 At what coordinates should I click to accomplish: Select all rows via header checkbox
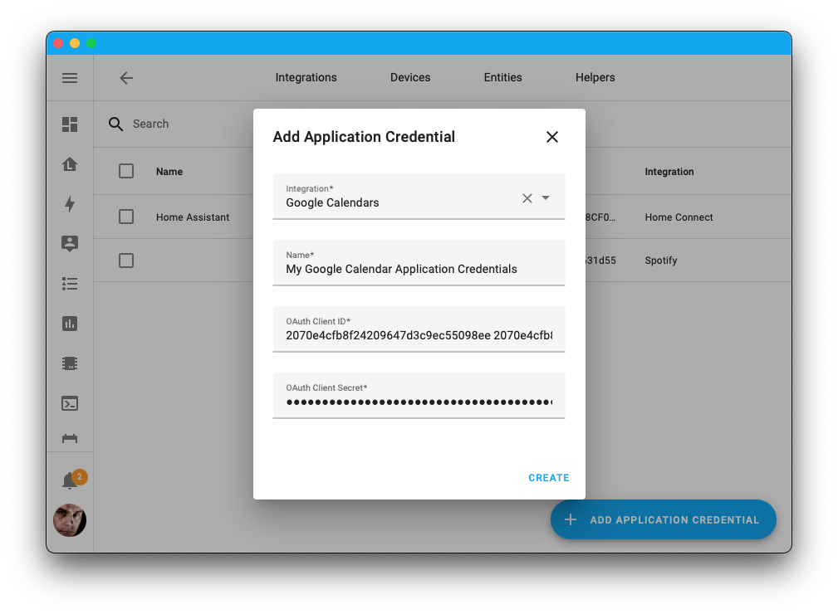125,171
